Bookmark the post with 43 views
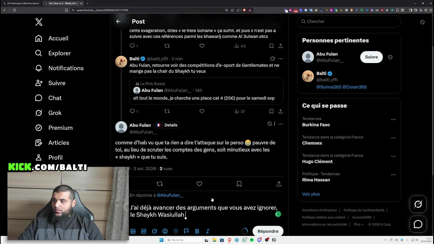This screenshot has width=434, height=244. 271,46
